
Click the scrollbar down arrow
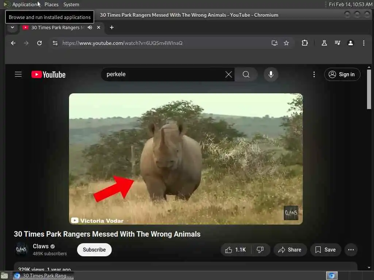point(369,268)
